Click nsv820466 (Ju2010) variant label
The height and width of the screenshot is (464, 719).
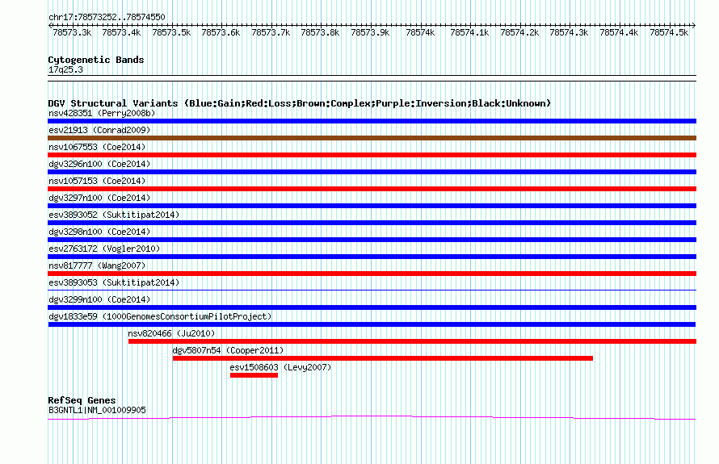(x=171, y=333)
